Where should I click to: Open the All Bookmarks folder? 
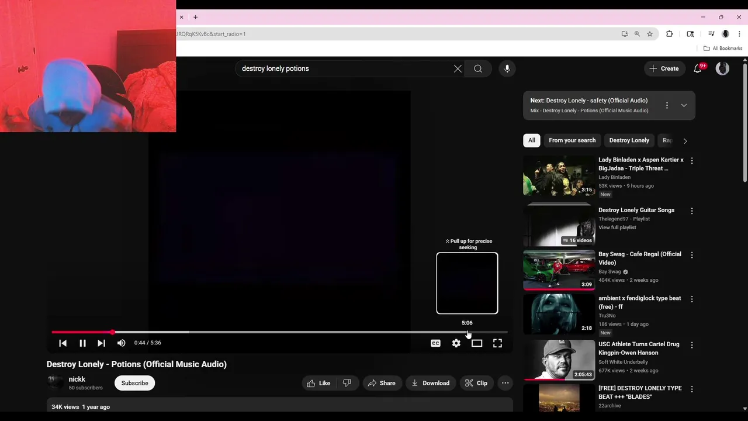(x=723, y=49)
